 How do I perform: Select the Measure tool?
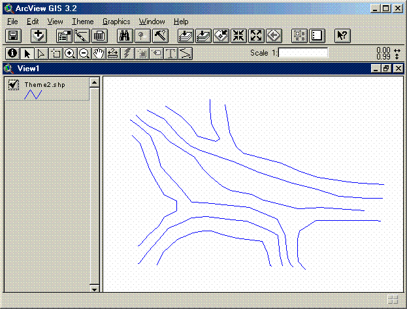(113, 54)
